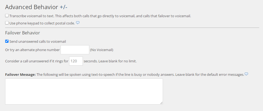Viewport: 263px width, 111px height.
Task: Click the bold "Failover Message:" label
Action: (20, 74)
